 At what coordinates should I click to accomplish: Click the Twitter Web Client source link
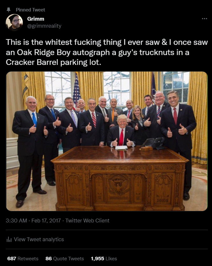[87, 220]
